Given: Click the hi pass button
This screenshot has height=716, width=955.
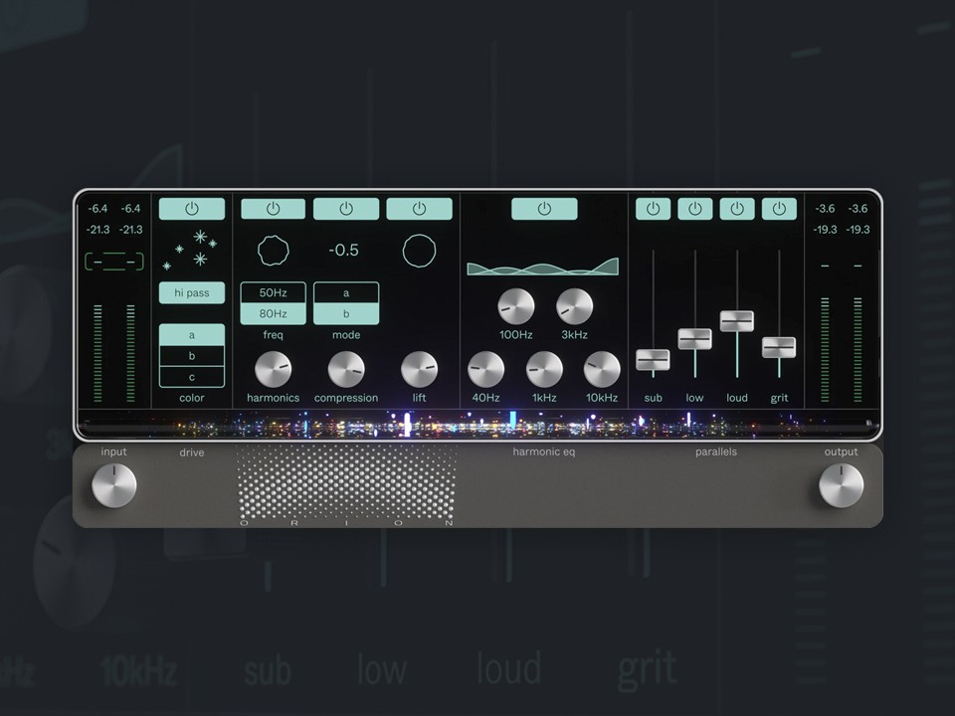Looking at the screenshot, I should click(192, 292).
